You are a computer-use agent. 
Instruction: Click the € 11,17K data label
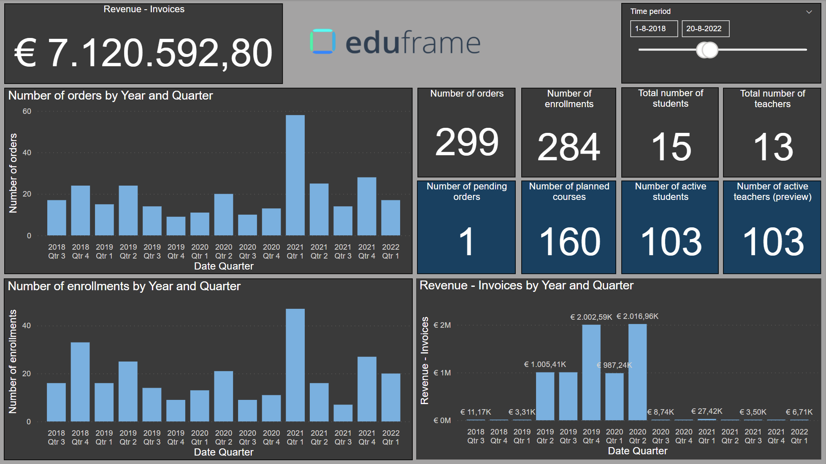[x=476, y=412]
